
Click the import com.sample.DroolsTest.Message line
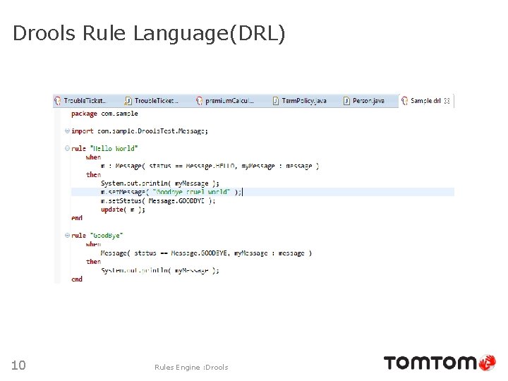(x=140, y=131)
